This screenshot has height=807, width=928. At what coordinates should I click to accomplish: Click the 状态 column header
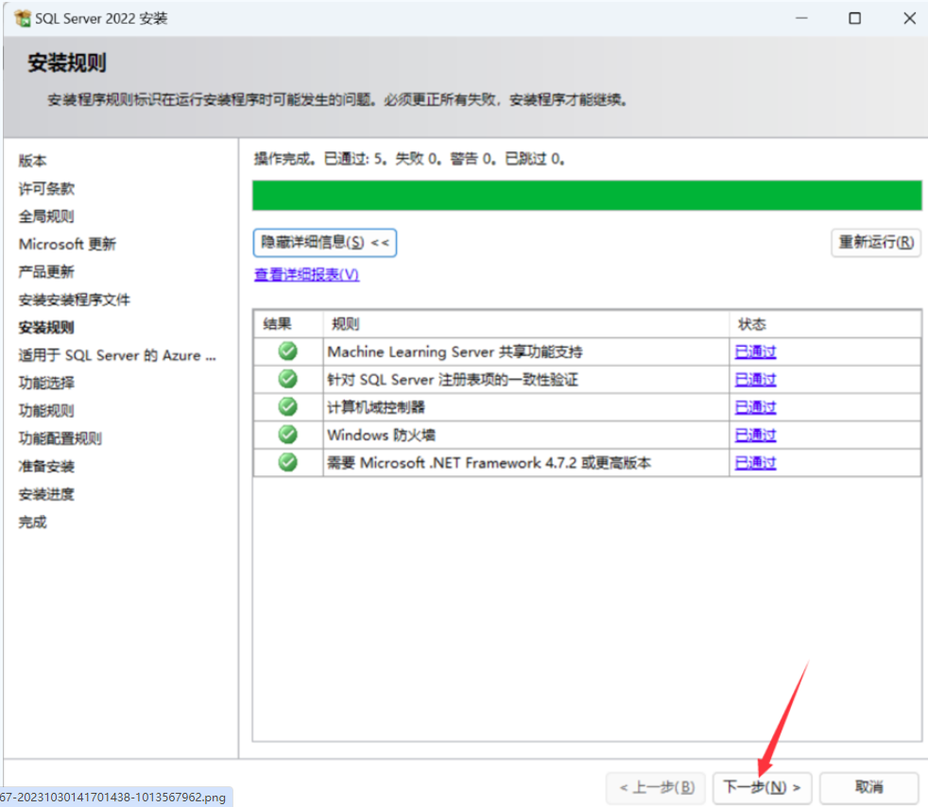click(825, 324)
